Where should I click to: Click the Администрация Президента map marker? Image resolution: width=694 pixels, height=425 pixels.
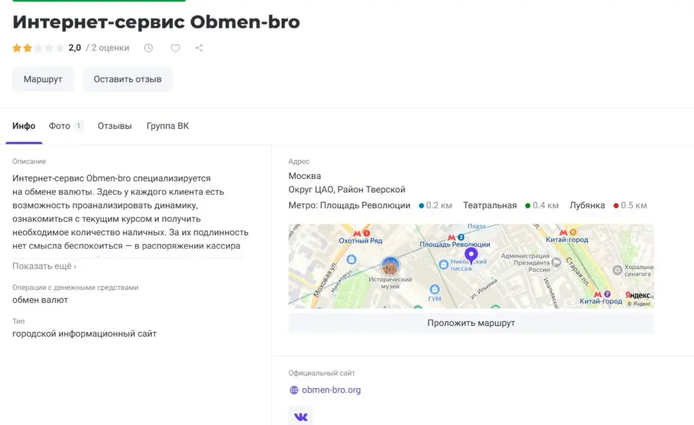click(x=556, y=262)
